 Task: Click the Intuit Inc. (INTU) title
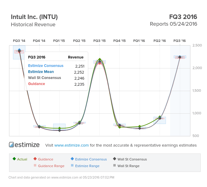click(x=34, y=17)
